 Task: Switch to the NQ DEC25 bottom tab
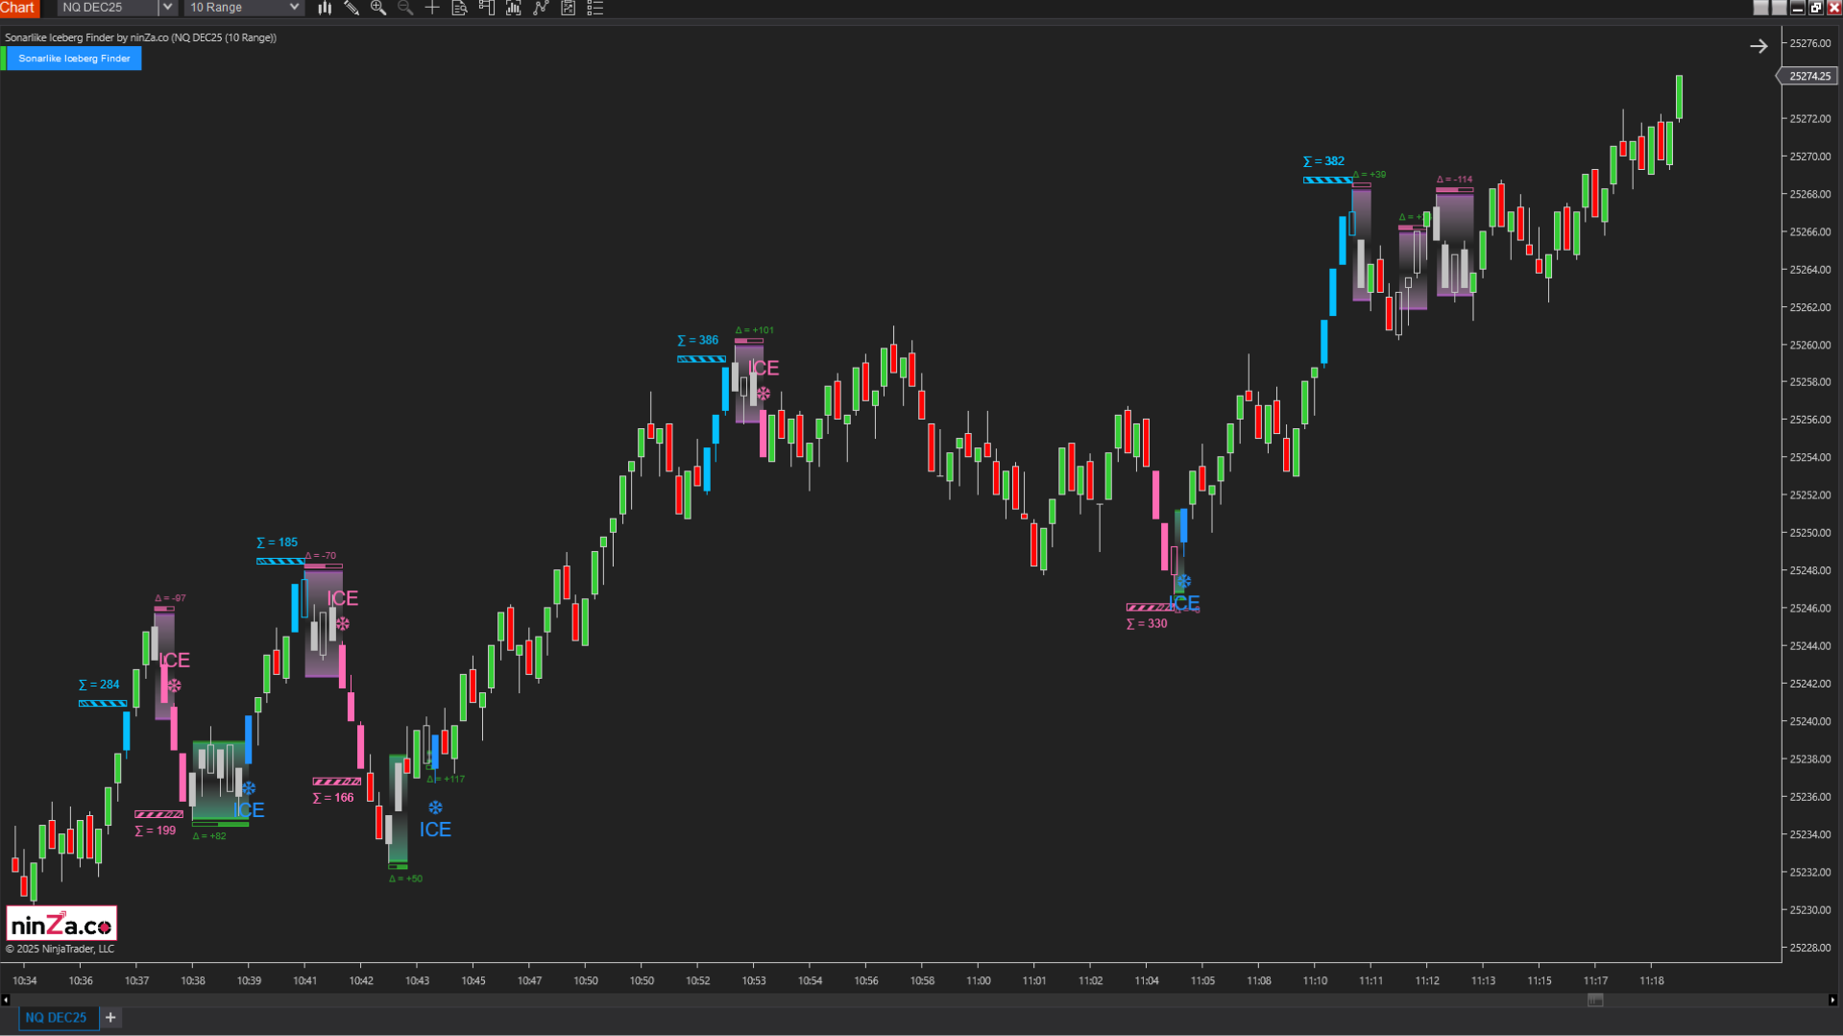point(58,1017)
